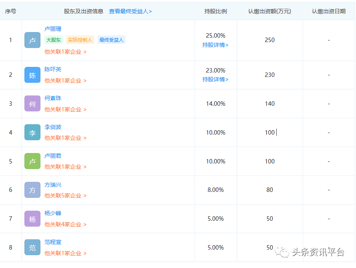Image resolution: width=356 pixels, height=268 pixels.
Task: Click the 杨 avatar icon
Action: point(32,219)
